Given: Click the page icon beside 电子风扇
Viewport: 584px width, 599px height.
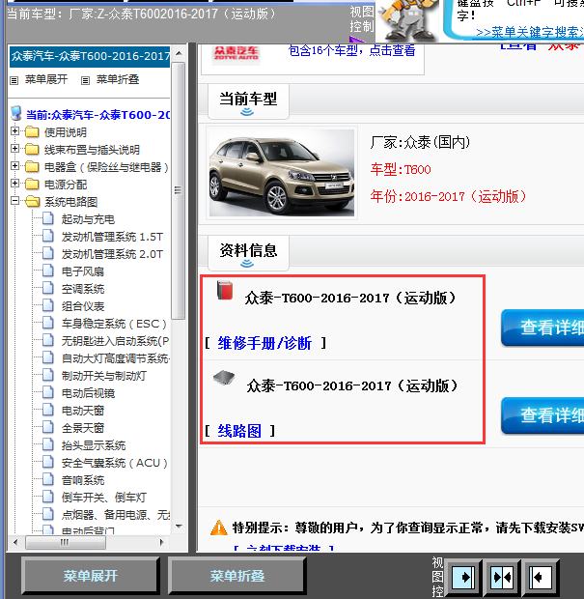Looking at the screenshot, I should tap(47, 271).
